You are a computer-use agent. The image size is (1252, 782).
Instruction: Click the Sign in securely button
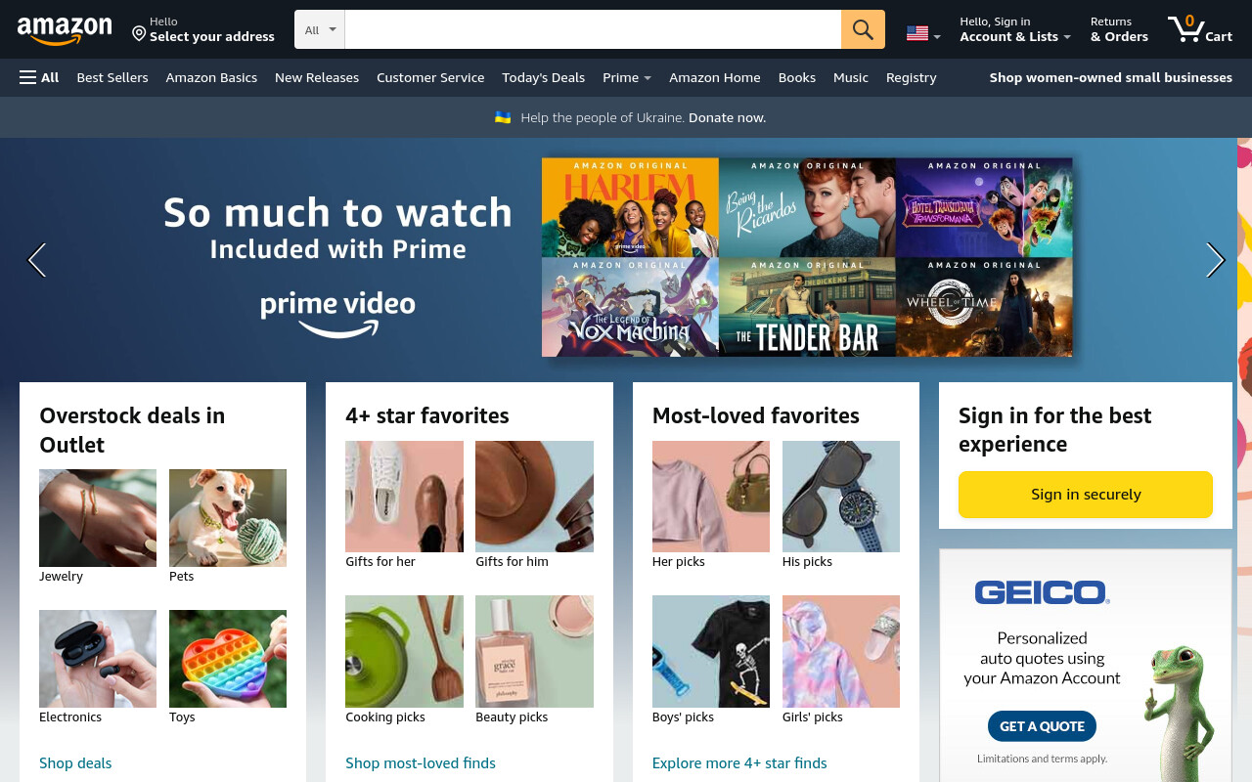coord(1086,495)
